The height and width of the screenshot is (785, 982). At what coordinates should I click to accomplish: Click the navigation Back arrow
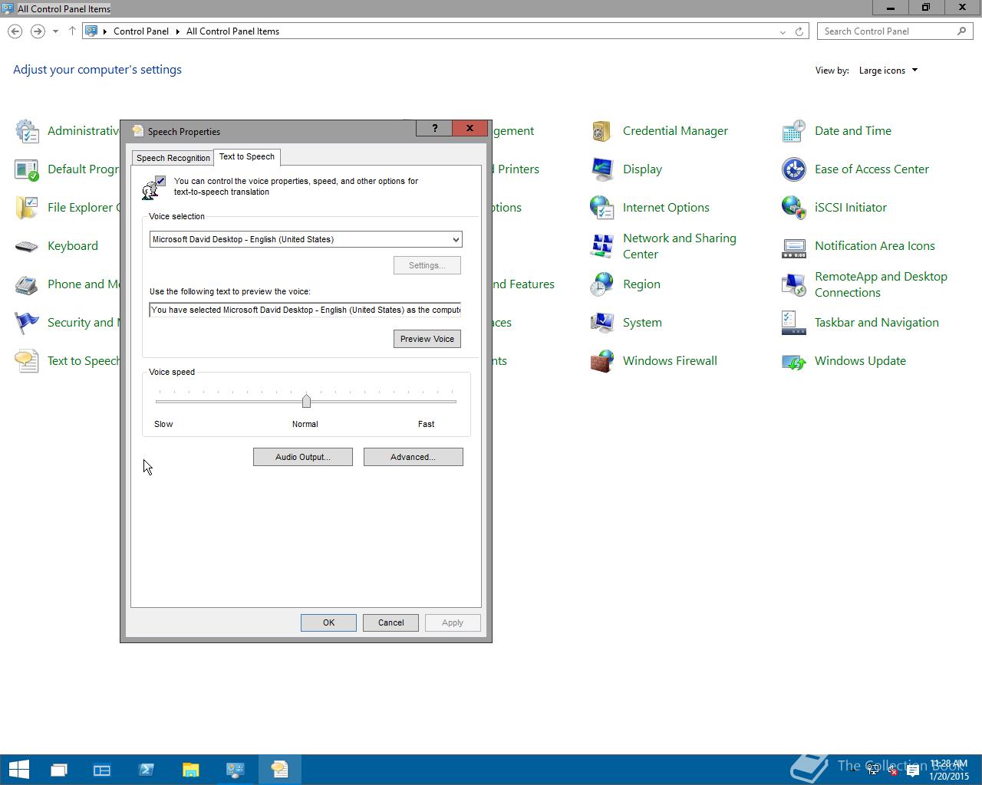(15, 31)
